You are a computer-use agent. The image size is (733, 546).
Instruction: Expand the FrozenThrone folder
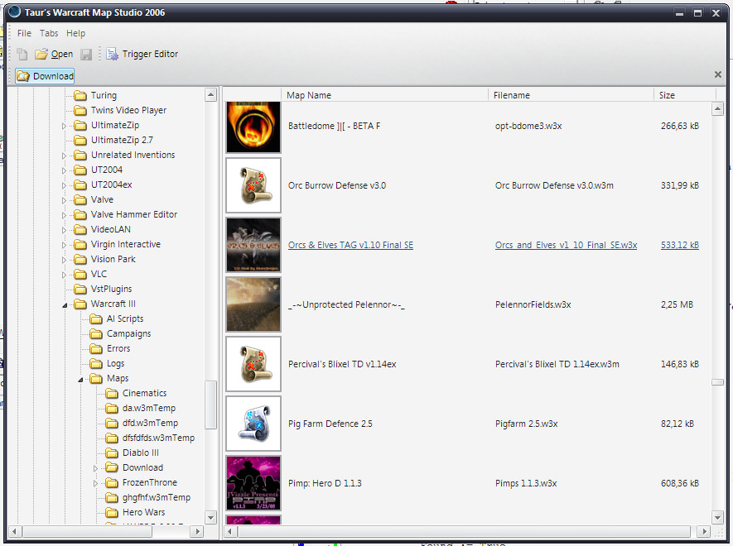(x=95, y=483)
